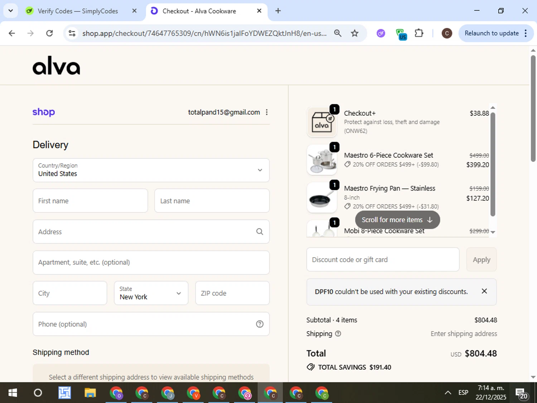Screen dimensions: 537x403
Task: Open the State dropdown showing New York
Action: click(x=151, y=293)
